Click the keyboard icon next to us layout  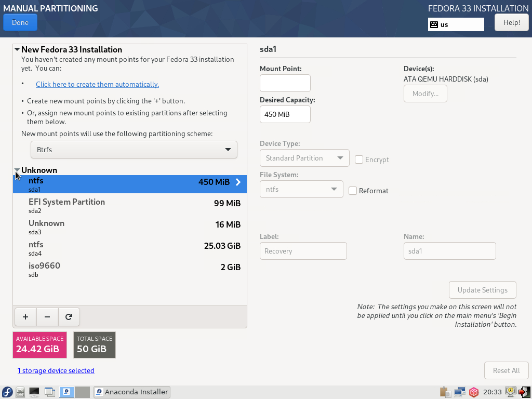coord(434,24)
